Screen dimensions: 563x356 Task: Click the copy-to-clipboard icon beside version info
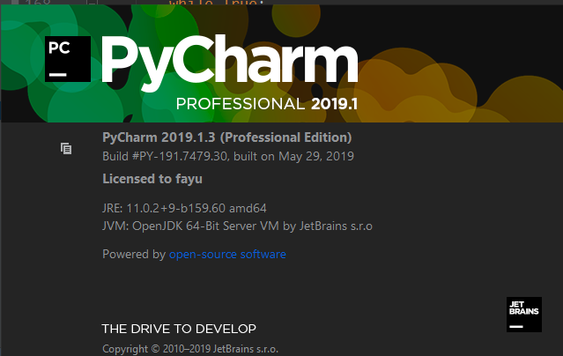(66, 149)
